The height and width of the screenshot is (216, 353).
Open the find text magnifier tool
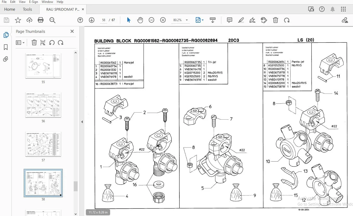coord(52,20)
